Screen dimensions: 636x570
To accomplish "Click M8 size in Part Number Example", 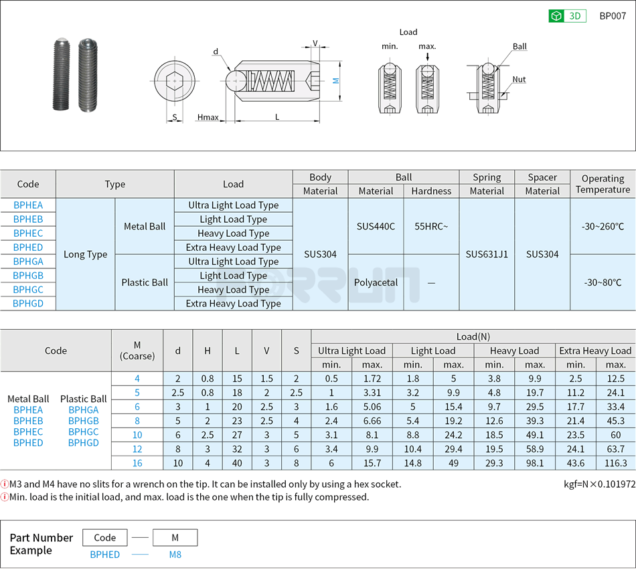I will pos(175,555).
